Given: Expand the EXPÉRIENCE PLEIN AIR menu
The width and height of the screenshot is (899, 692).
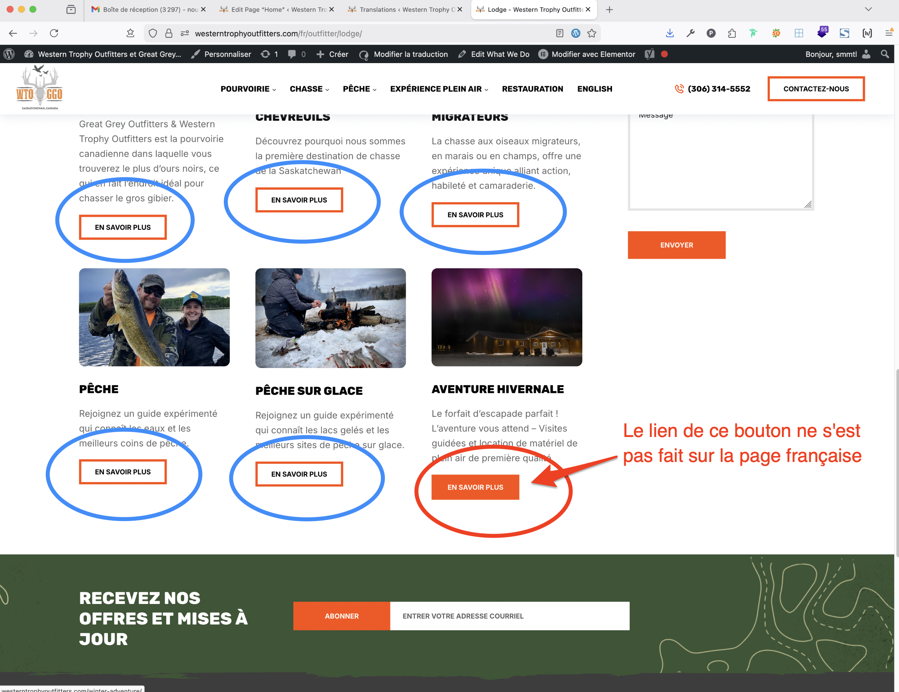Looking at the screenshot, I should coord(439,89).
